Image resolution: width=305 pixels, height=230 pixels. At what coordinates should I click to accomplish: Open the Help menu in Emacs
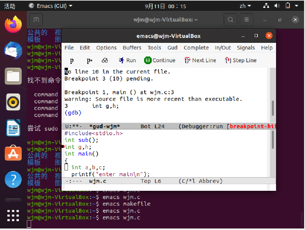pos(267,48)
